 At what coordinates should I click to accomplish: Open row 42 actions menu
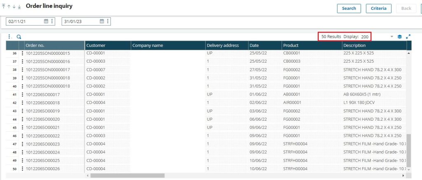pyautogui.click(x=22, y=103)
